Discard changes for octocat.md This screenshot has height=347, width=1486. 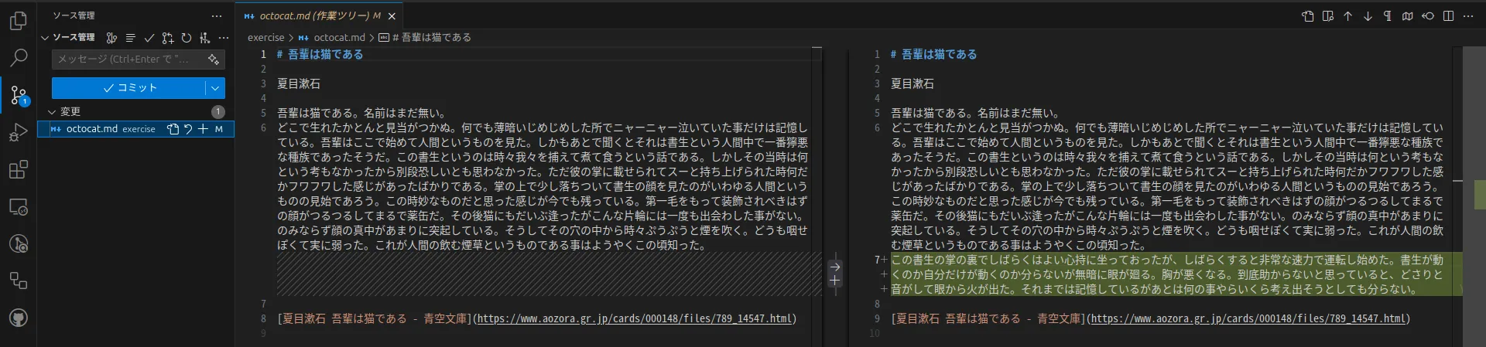coord(188,129)
